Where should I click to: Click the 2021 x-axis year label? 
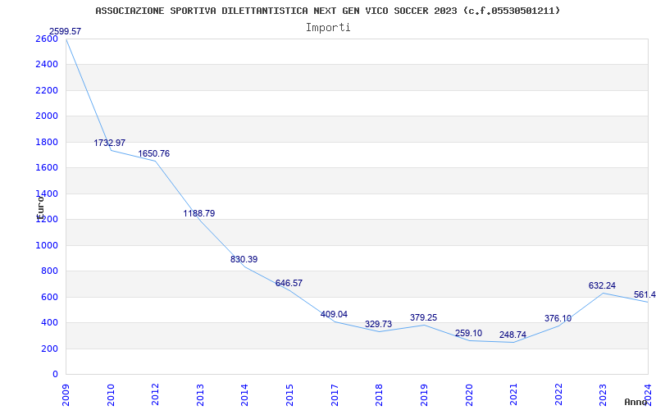coord(513,394)
